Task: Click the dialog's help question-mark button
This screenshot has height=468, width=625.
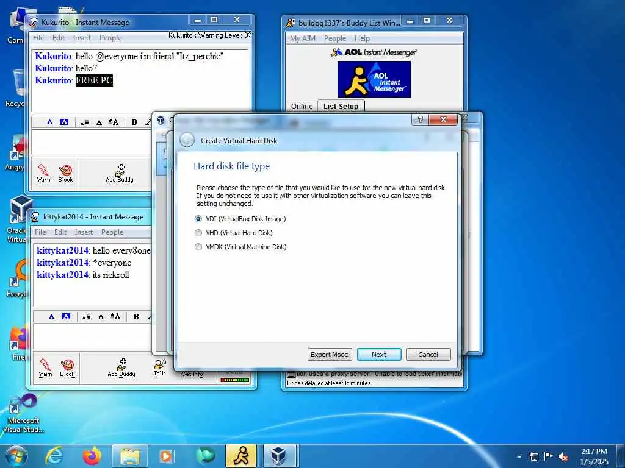Action: [420, 119]
